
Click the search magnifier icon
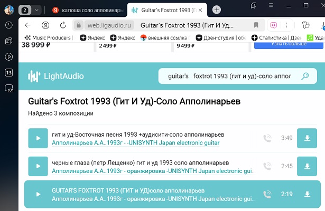pyautogui.click(x=305, y=76)
